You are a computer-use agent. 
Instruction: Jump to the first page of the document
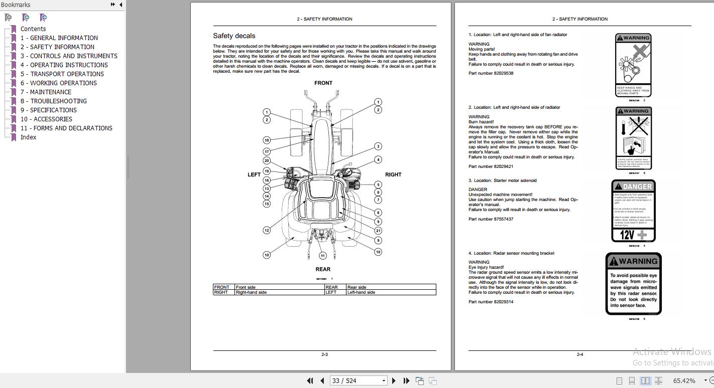coord(310,381)
